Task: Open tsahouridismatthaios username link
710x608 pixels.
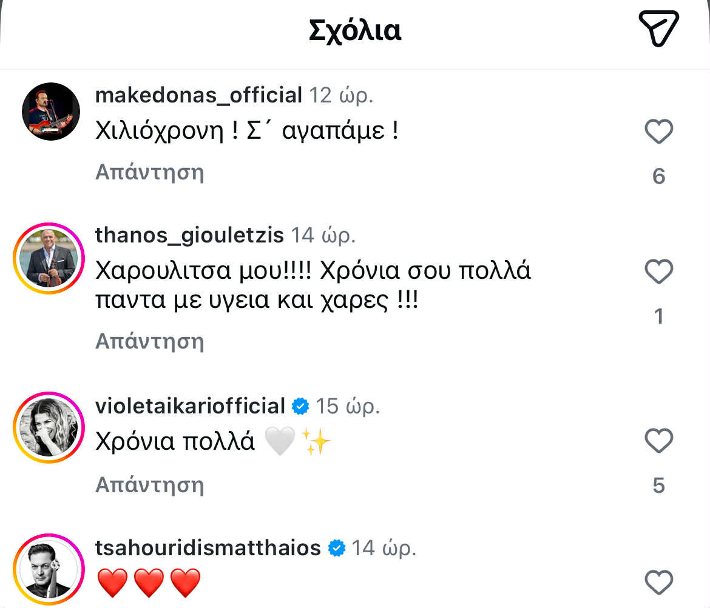Action: tap(208, 548)
